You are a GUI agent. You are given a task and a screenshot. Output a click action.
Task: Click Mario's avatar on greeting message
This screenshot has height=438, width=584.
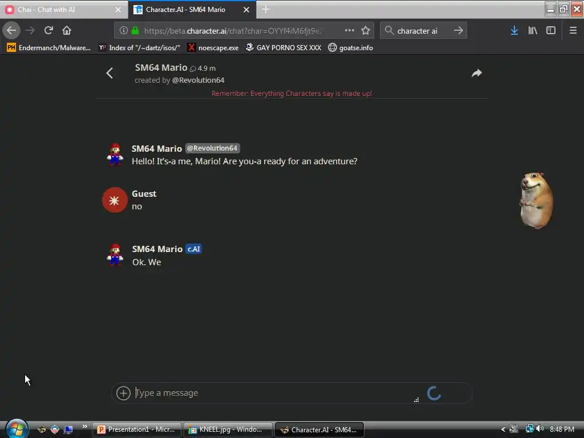coord(115,154)
